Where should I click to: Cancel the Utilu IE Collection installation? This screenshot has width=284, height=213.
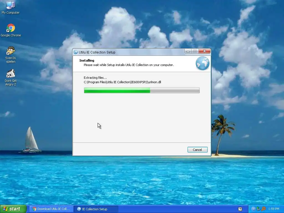click(197, 149)
